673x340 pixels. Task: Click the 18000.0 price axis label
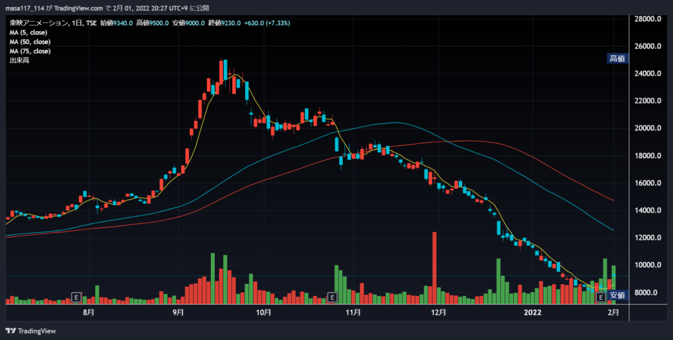pos(647,156)
